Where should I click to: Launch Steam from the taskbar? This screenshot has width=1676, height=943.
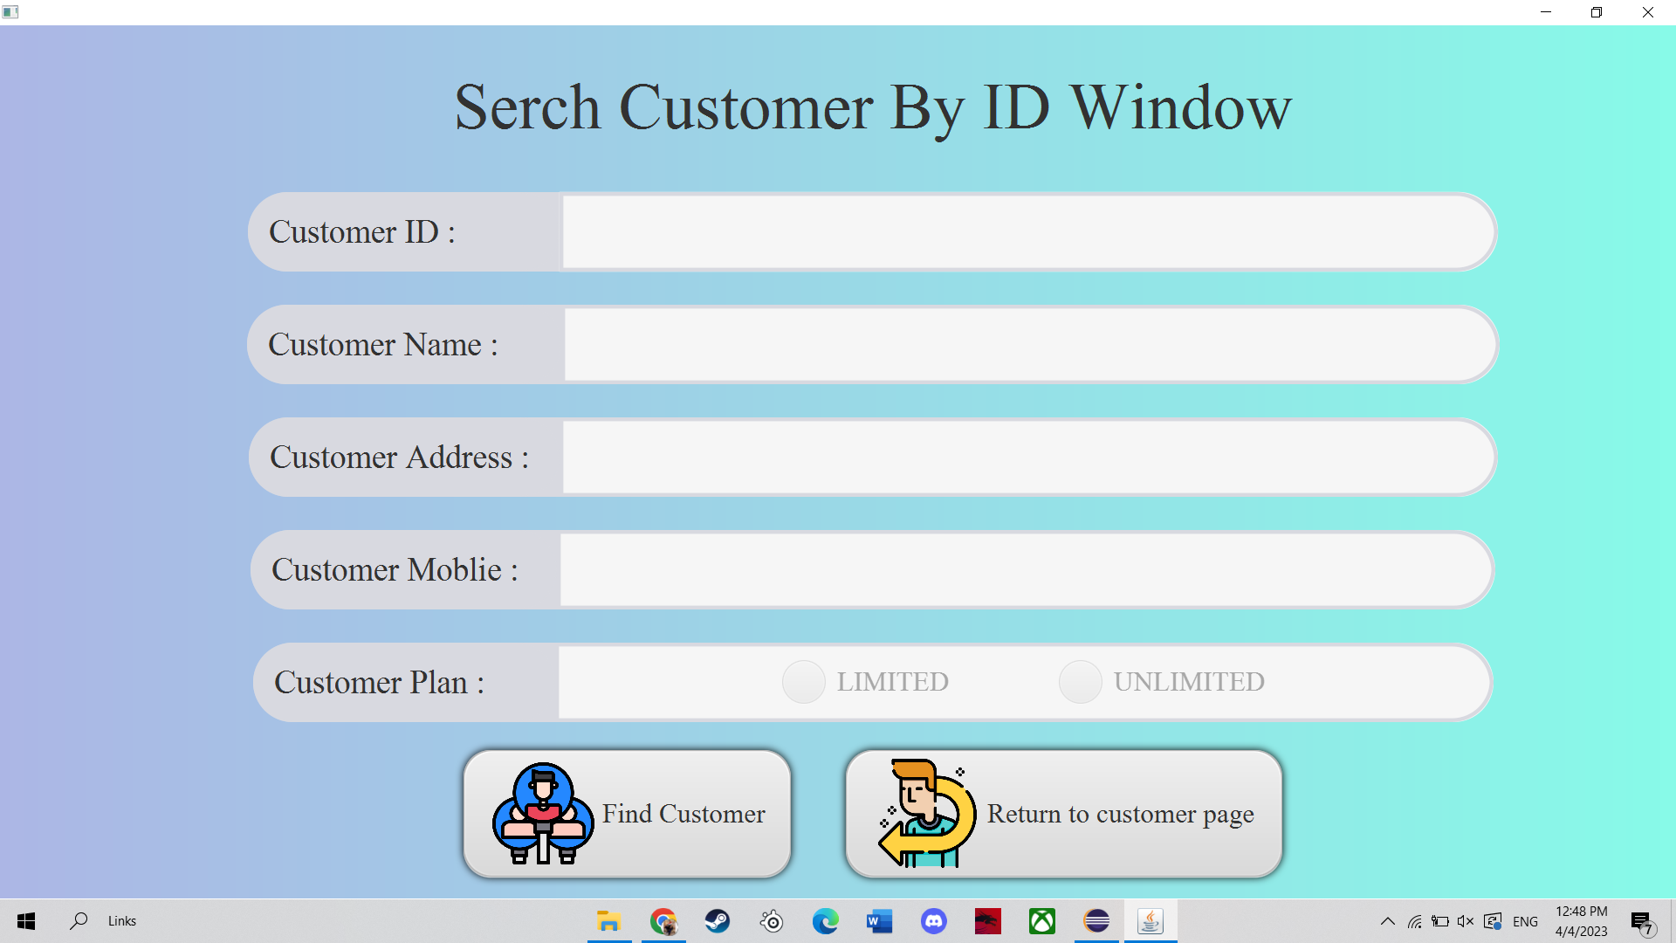tap(718, 921)
